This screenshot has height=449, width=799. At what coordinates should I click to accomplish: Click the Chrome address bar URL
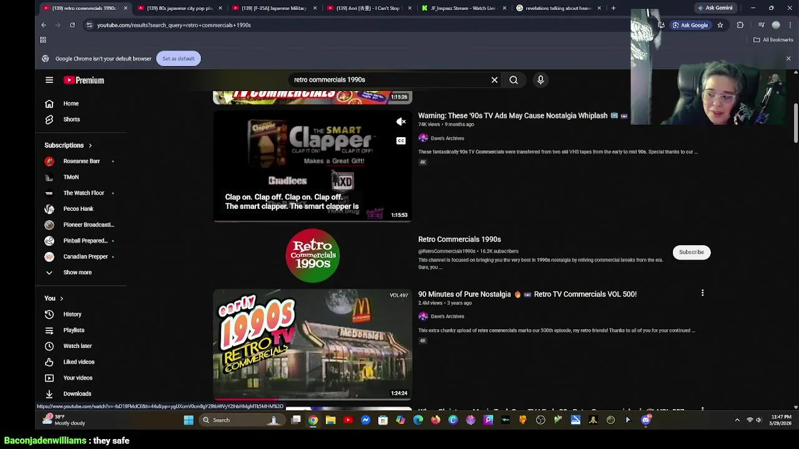(174, 25)
